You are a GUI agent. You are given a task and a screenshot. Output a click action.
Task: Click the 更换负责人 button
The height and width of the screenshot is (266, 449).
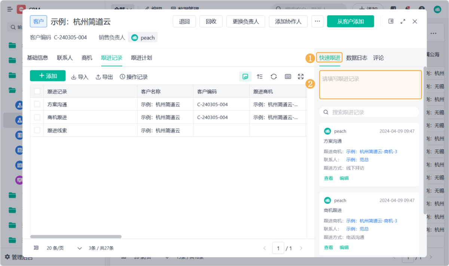[246, 21]
